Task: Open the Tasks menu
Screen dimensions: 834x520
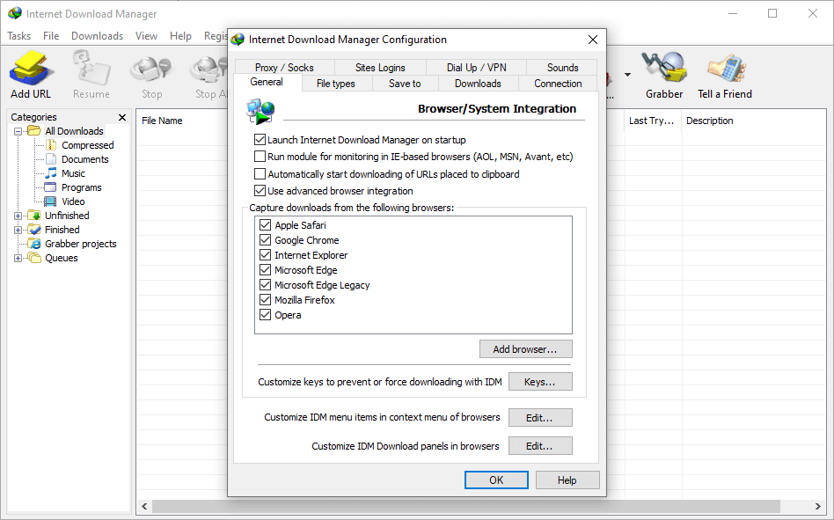Action: [x=19, y=35]
